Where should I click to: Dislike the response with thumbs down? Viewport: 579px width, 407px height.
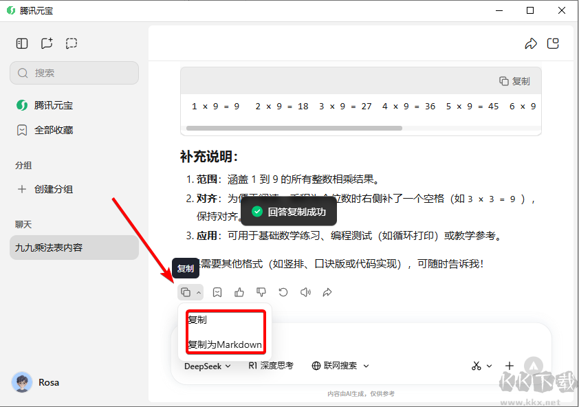coord(261,292)
